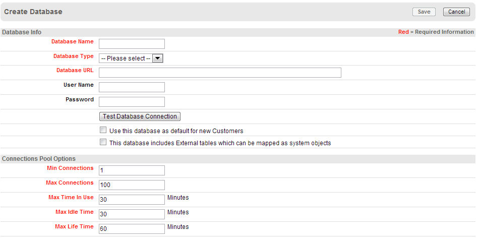478x241 pixels.
Task: Click the Cancel button
Action: (456, 12)
